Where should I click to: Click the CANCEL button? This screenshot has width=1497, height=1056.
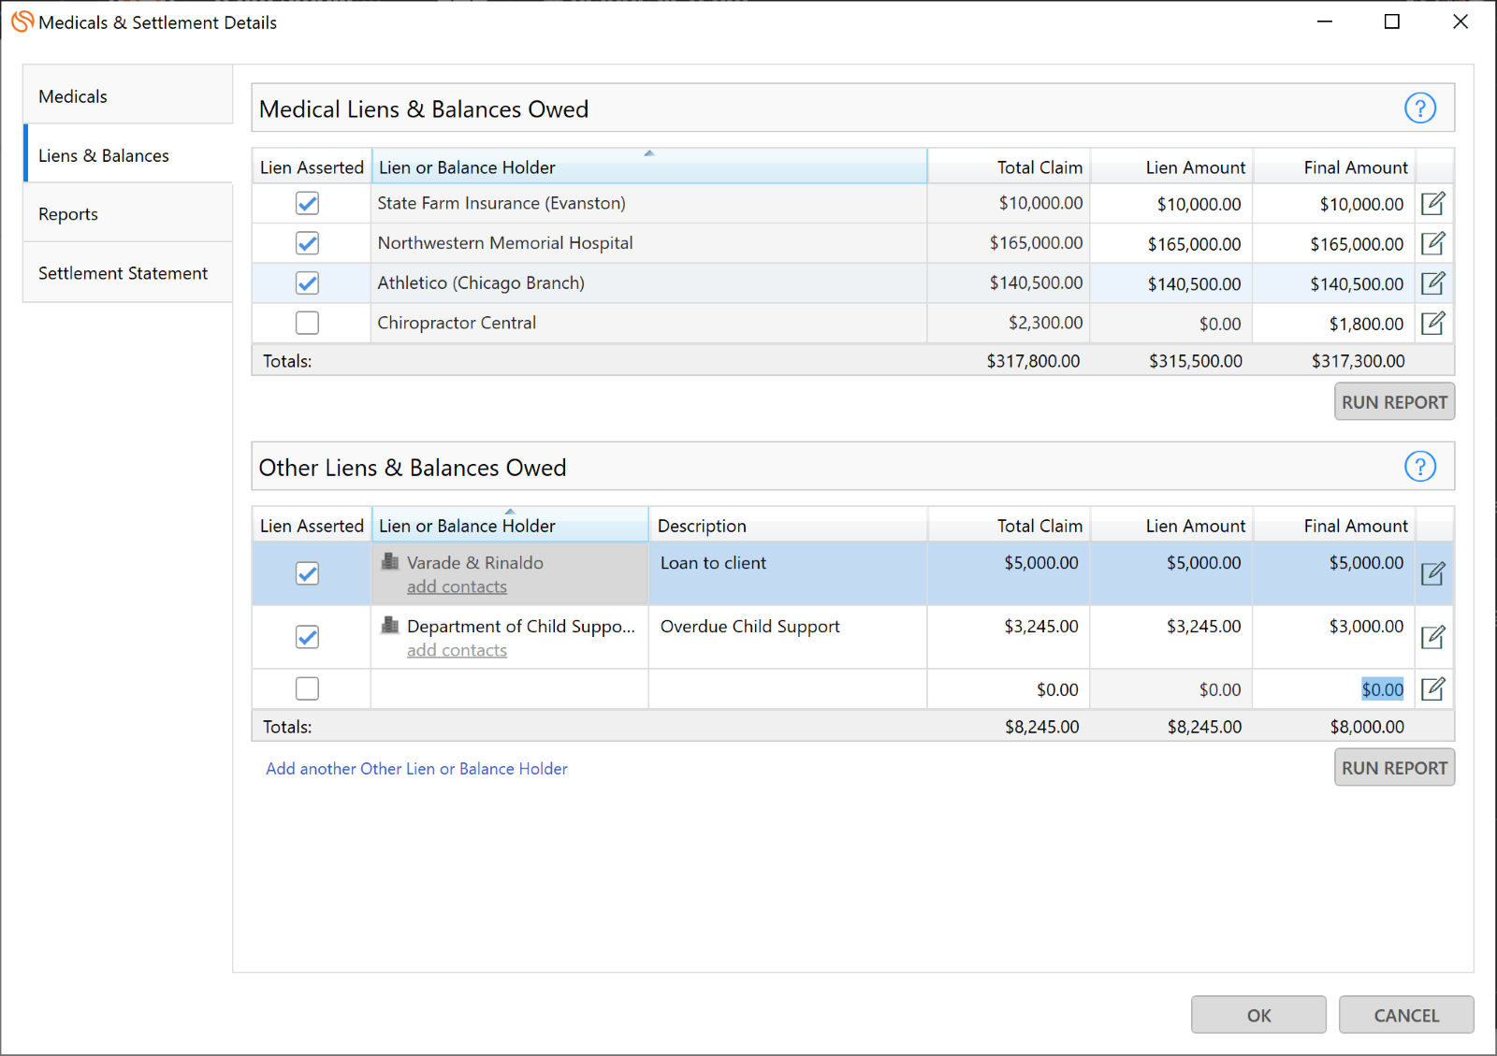1406,1015
